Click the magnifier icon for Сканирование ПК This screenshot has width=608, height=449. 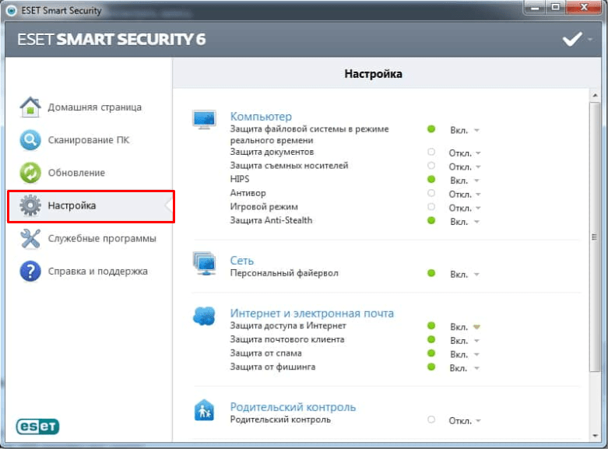point(30,140)
